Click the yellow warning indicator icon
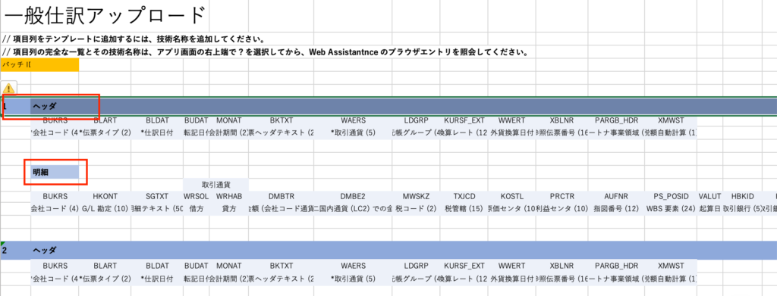Image resolution: width=777 pixels, height=296 pixels. pyautogui.click(x=9, y=89)
